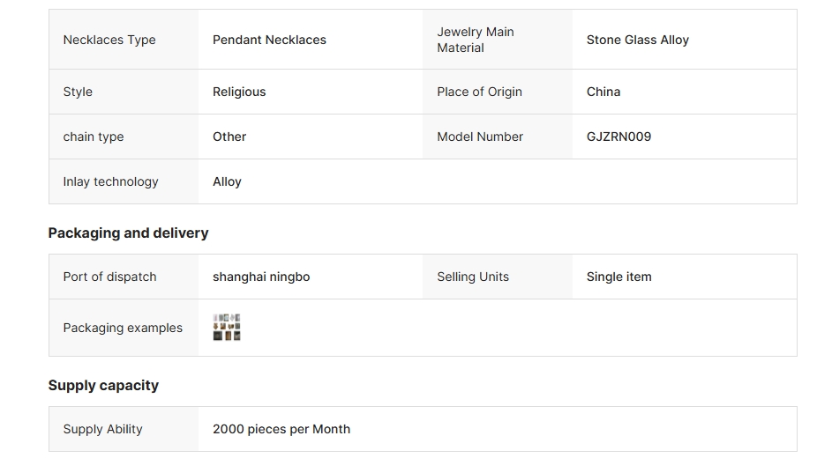The width and height of the screenshot is (832, 458).
Task: Click the Place of Origin label
Action: pyautogui.click(x=479, y=92)
